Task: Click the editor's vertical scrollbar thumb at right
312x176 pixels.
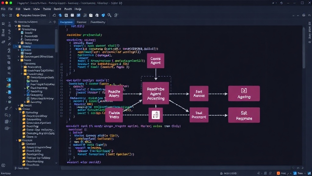Action: (x=304, y=48)
